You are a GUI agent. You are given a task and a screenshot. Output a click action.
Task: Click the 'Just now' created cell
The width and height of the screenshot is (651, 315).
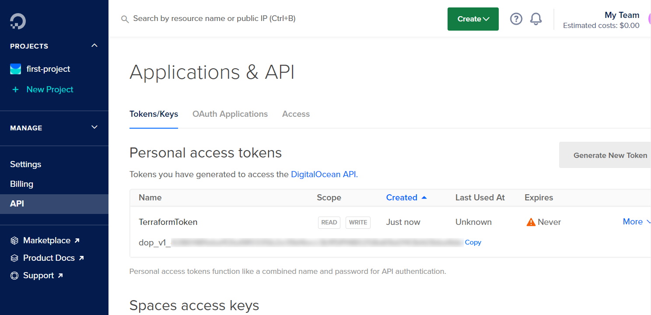coord(403,222)
